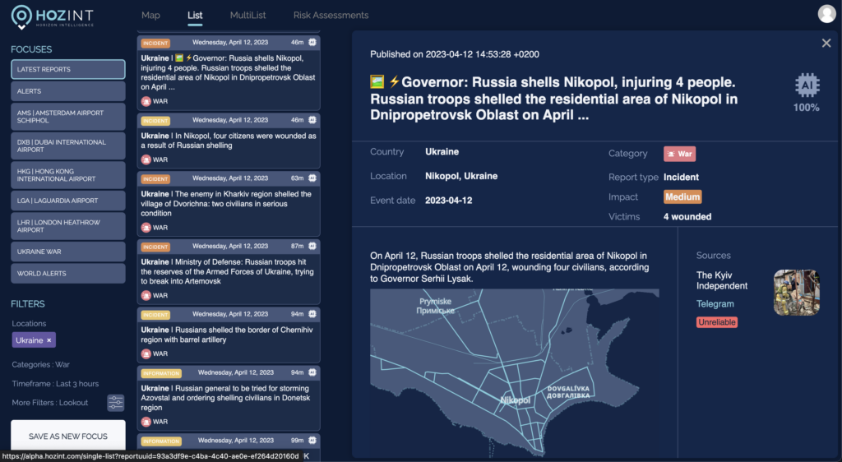Click the WAR siren icon on the Chernihiv report
Screen dimensions: 842x462
click(146, 353)
